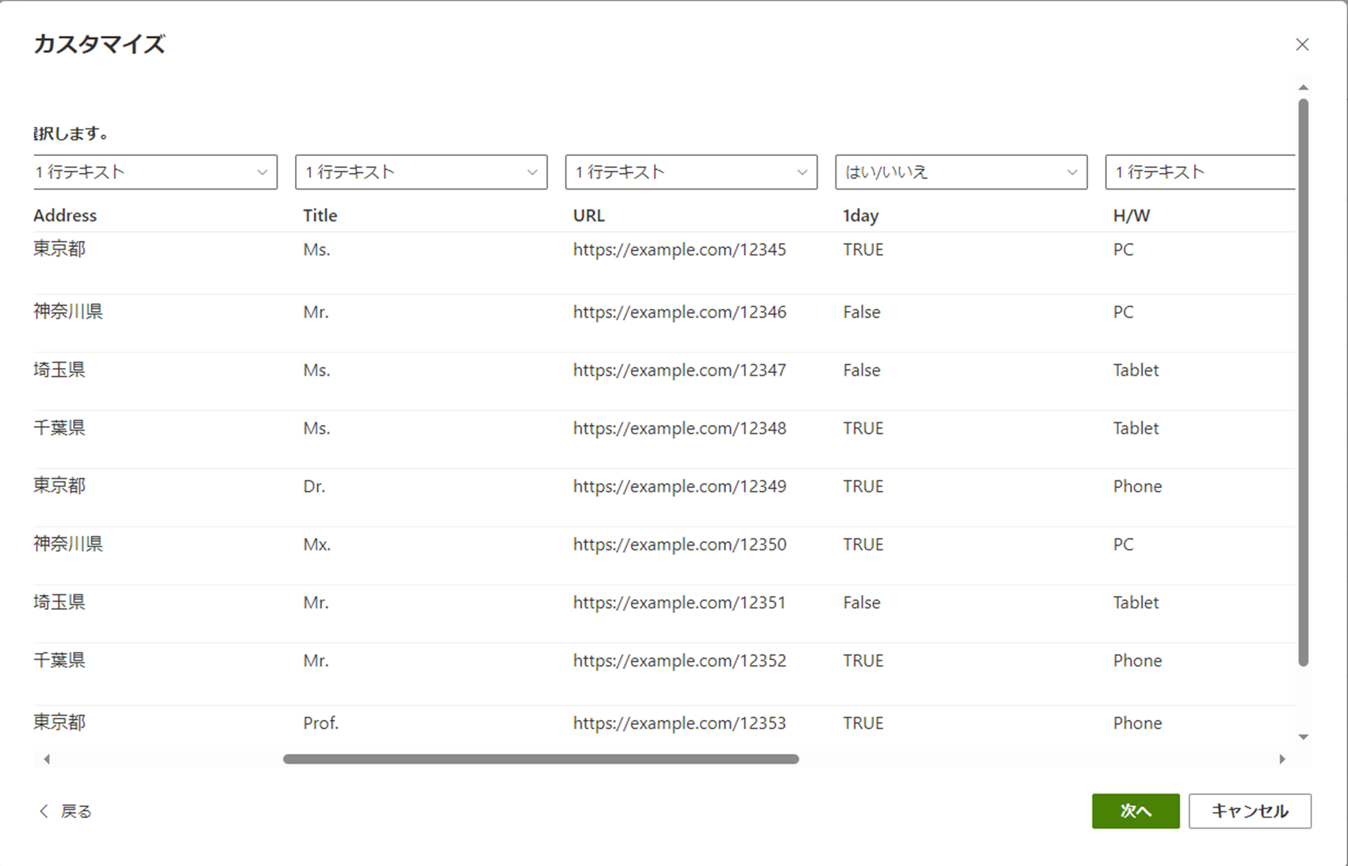
Task: Click Phone in the 12352 row
Action: (x=1137, y=661)
